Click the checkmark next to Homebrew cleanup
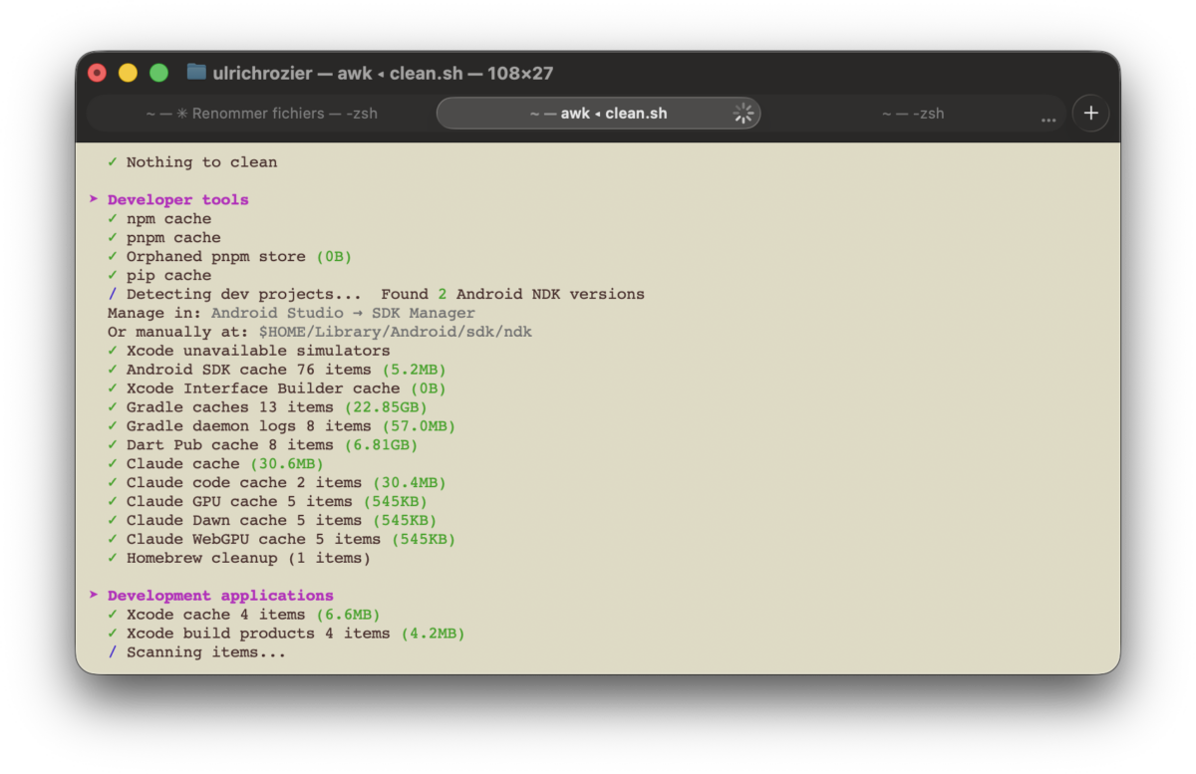 point(113,558)
